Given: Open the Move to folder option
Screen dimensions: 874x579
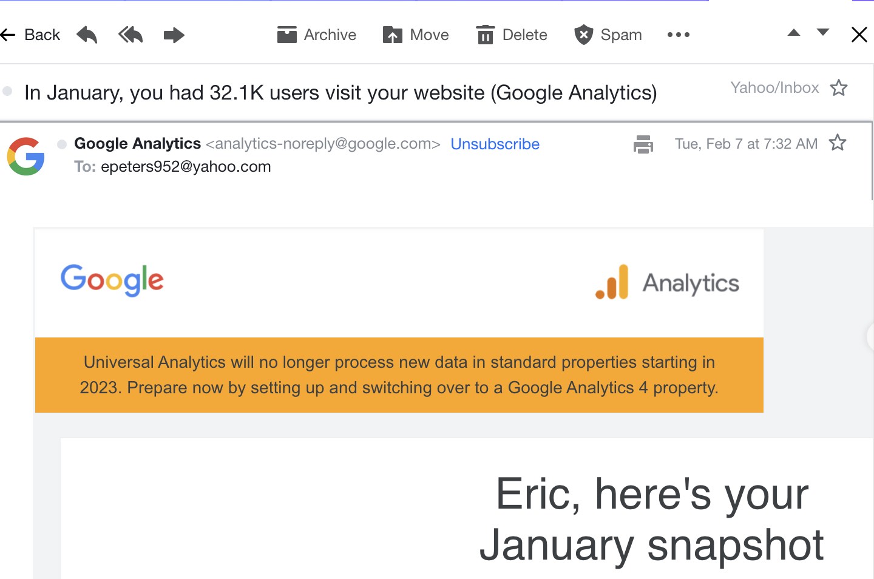Looking at the screenshot, I should click(416, 35).
